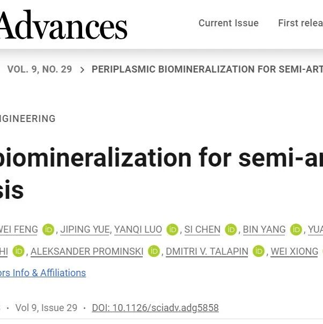Open ORCID icon after Yanqi Luo
This screenshot has width=323, height=324.
tap(172, 229)
